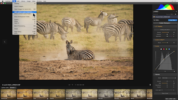Open the Custom Workspace dropdown
Screen dimensions: 178x100
165,23
